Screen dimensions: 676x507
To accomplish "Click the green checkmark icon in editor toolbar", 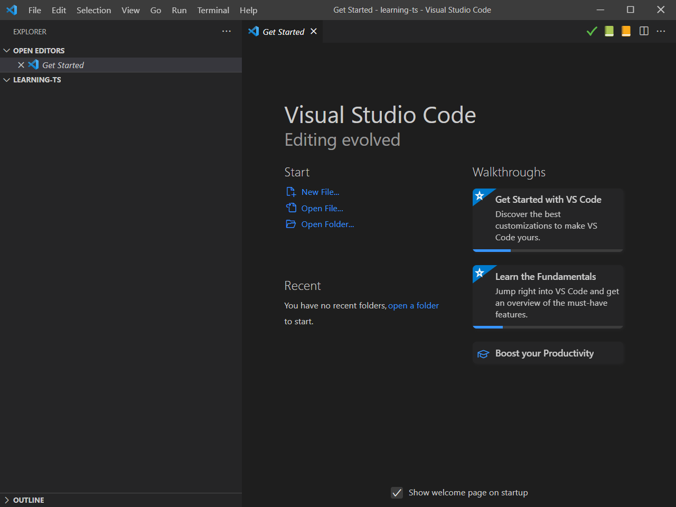I will click(x=591, y=31).
